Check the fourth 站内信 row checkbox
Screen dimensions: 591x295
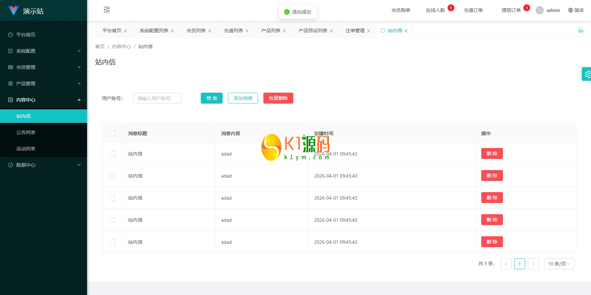click(112, 220)
